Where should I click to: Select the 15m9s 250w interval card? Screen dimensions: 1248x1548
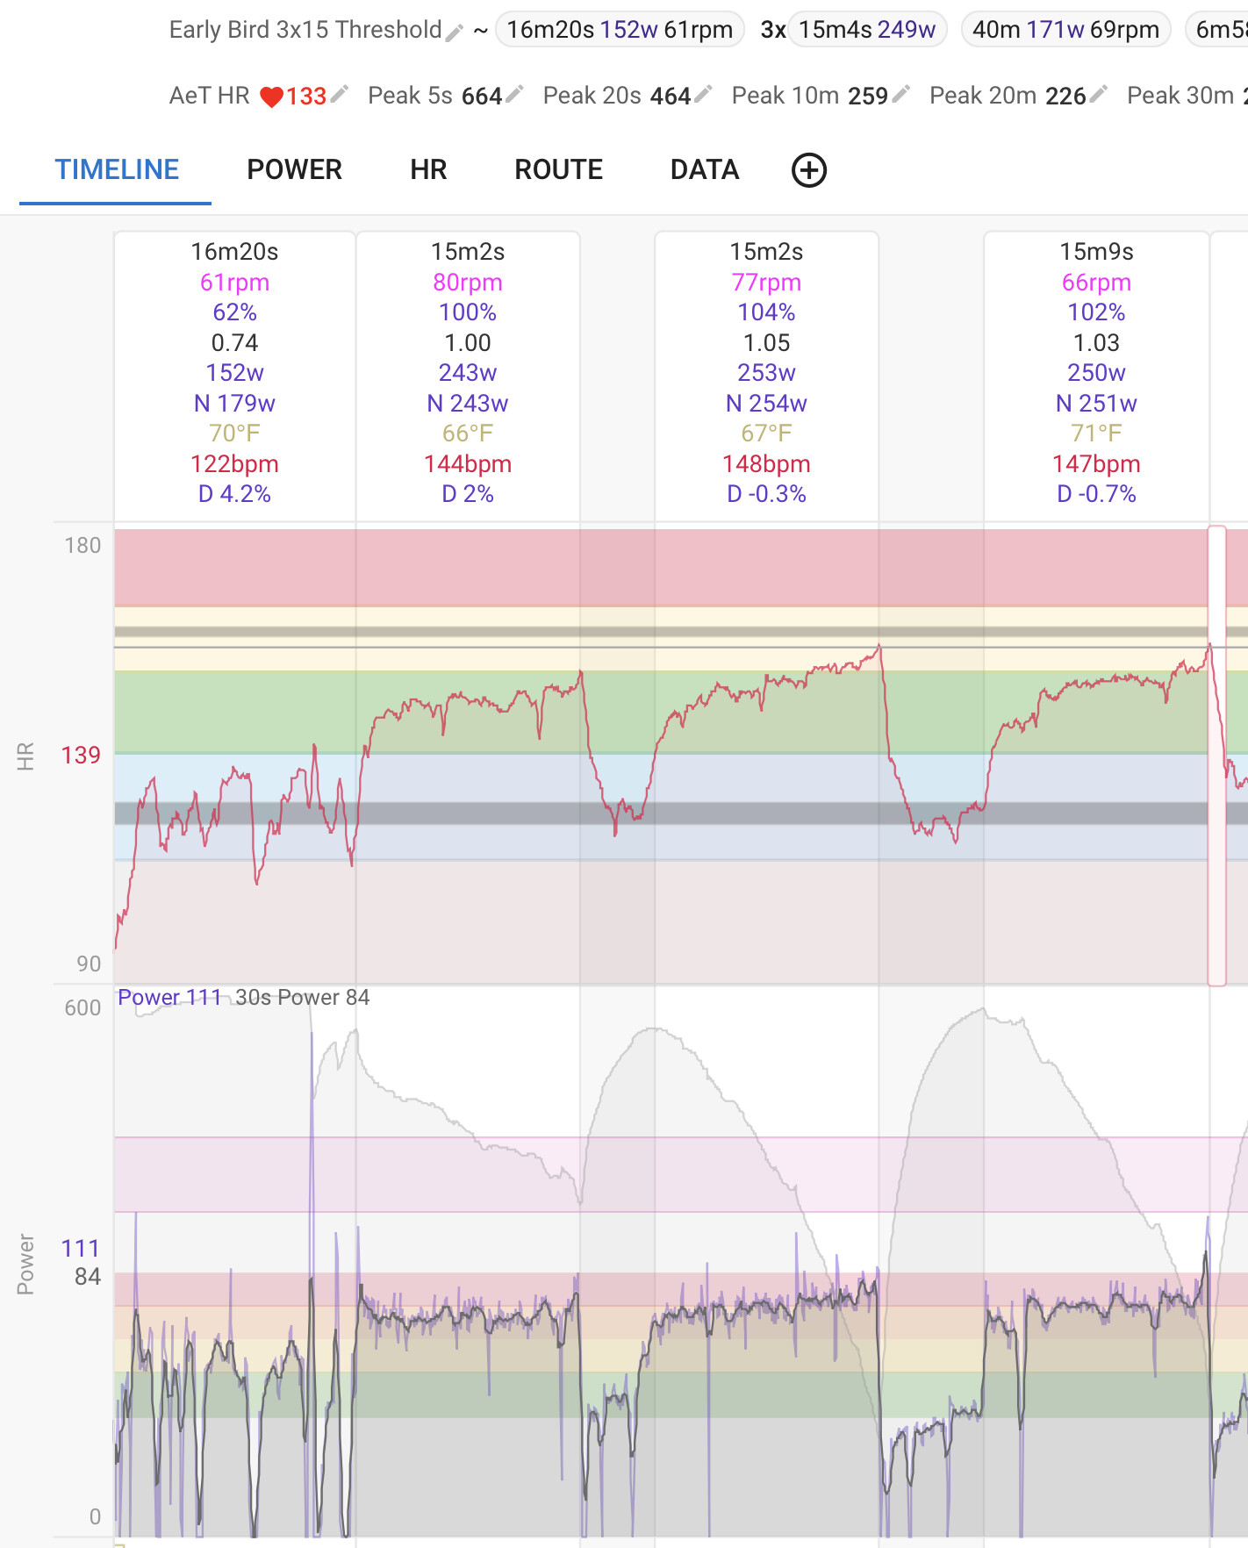[1096, 373]
